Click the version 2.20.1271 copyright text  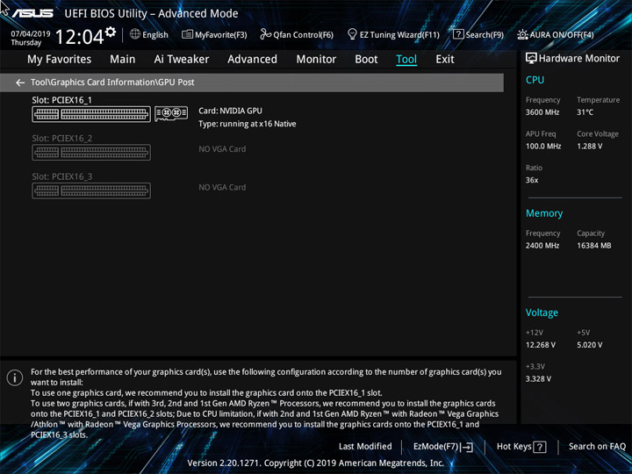pos(316,463)
